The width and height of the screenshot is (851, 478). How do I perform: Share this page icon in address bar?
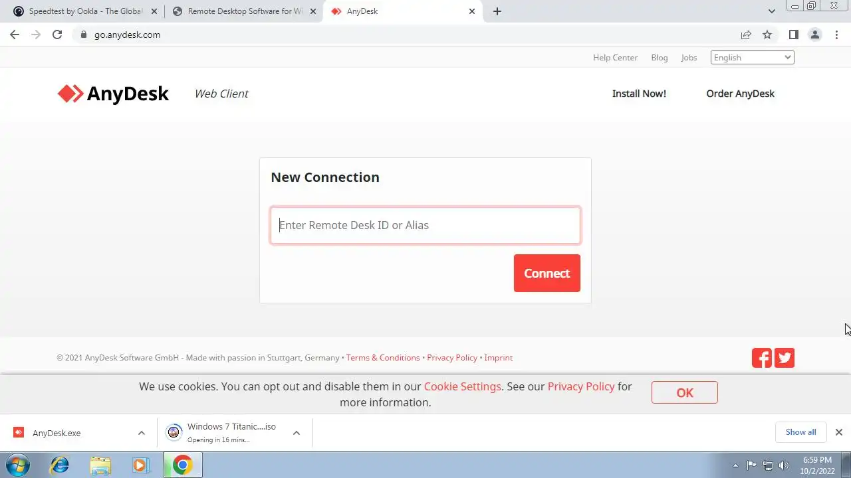coord(746,35)
